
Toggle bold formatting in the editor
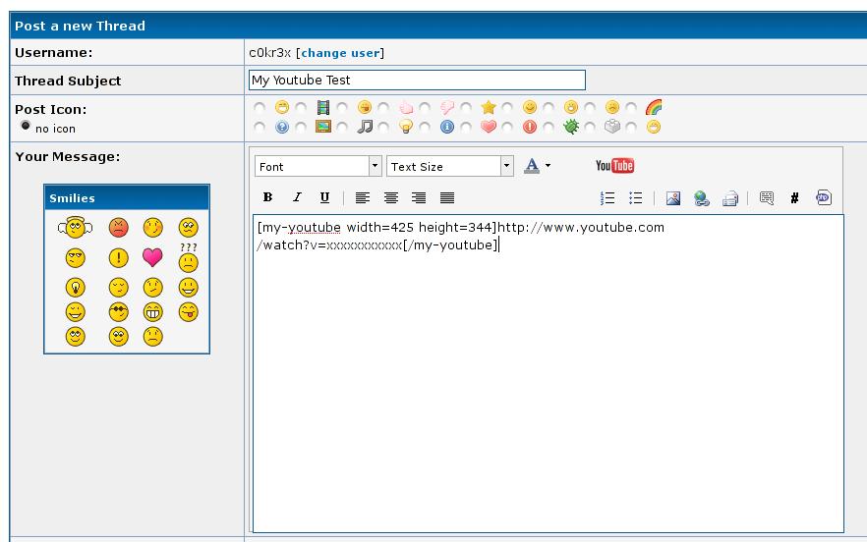pos(267,197)
